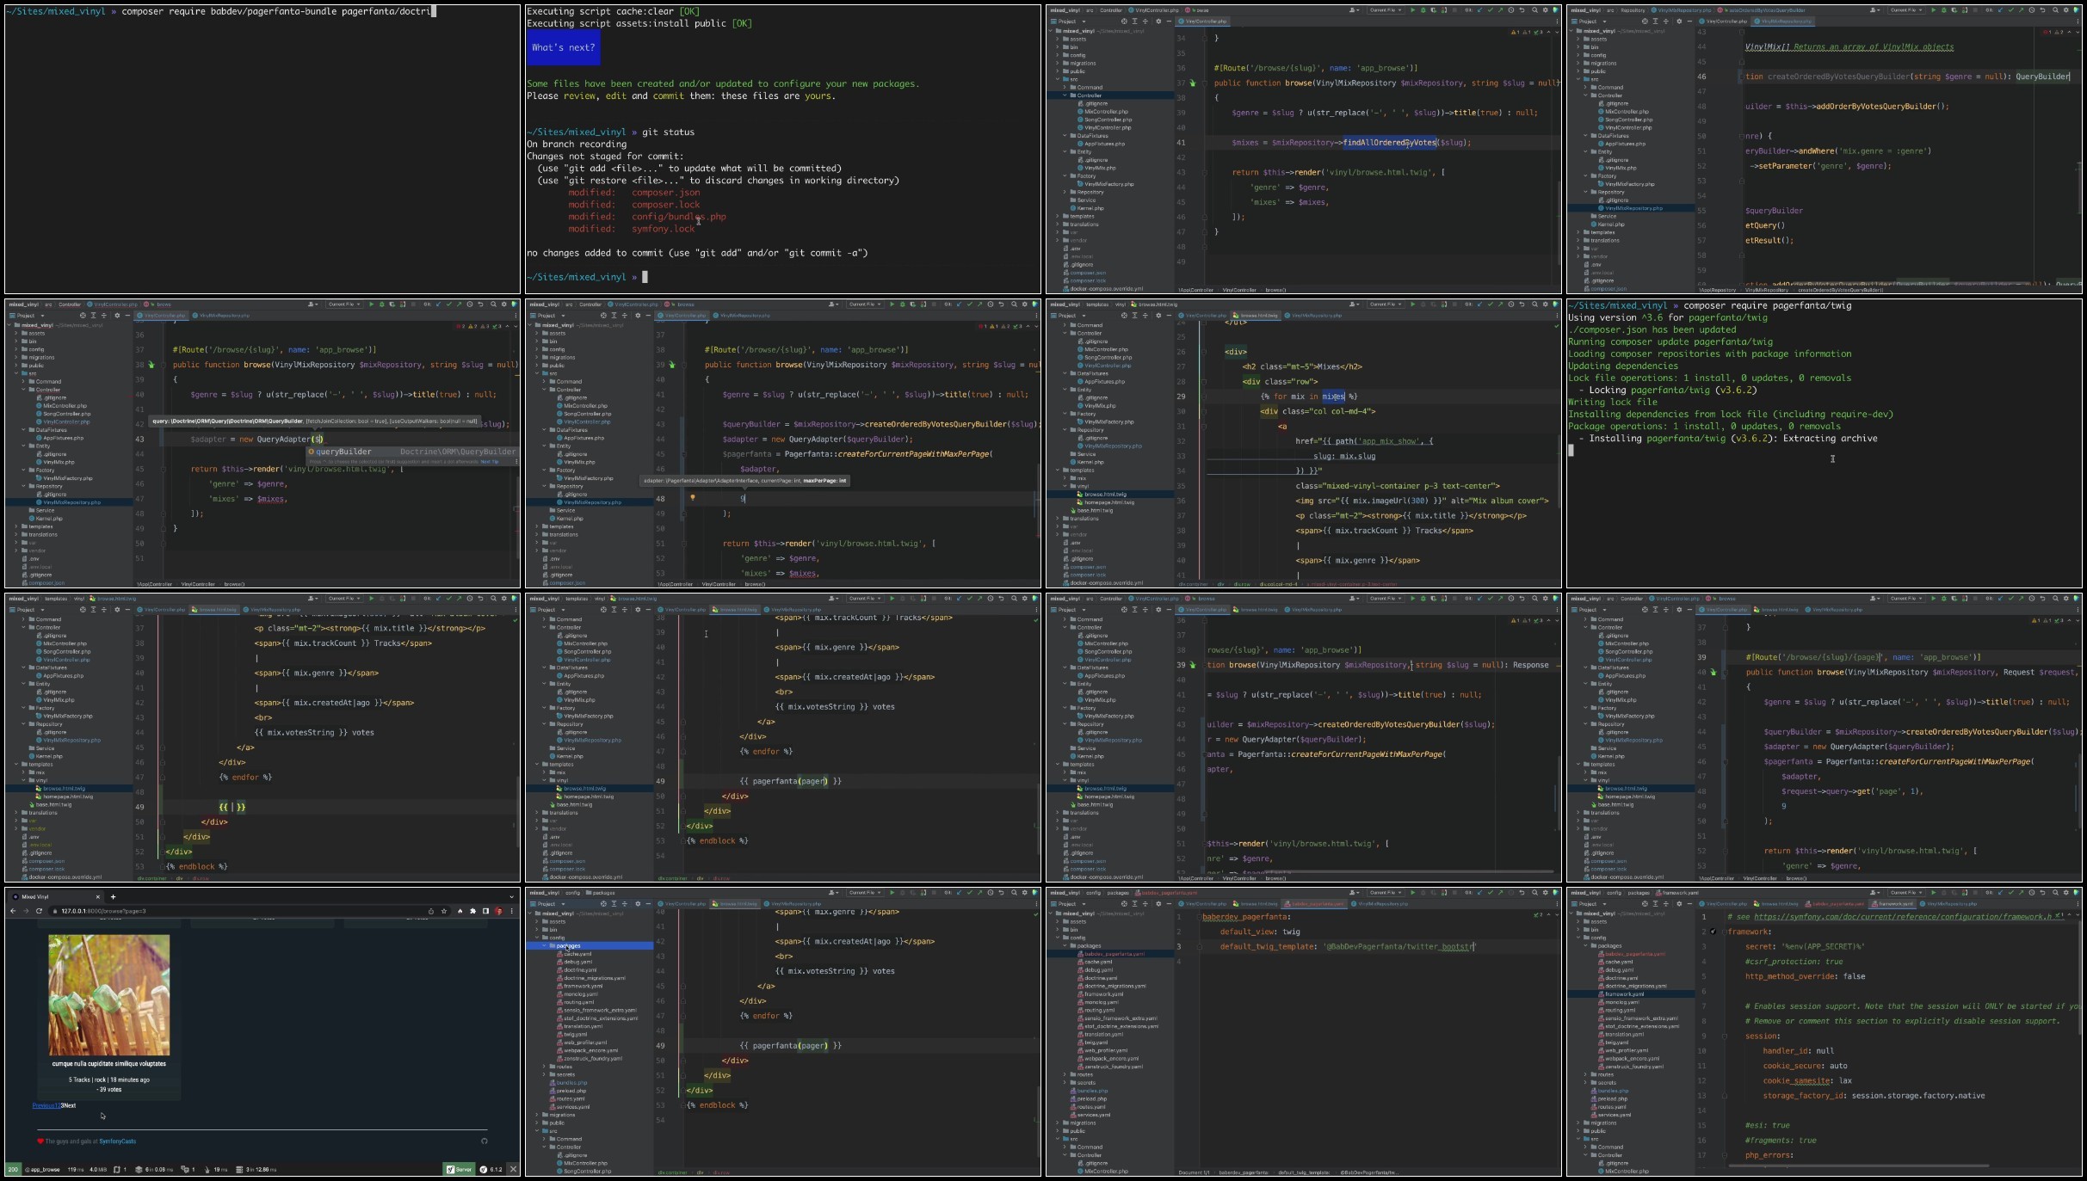Click the yellow intention lightbulb at line 48

tap(692, 497)
